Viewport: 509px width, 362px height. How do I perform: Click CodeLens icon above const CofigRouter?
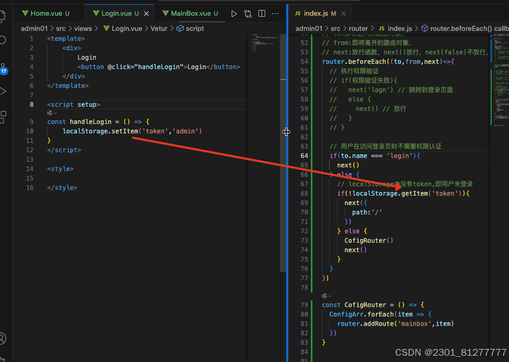tap(324, 296)
